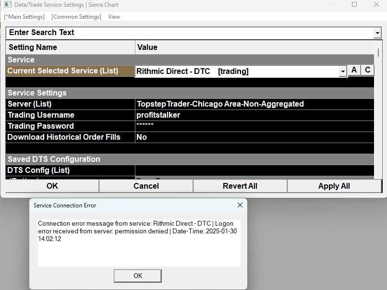The height and width of the screenshot is (290, 387).
Task: Click the Sierra Chart window title icon
Action: coord(8,4)
